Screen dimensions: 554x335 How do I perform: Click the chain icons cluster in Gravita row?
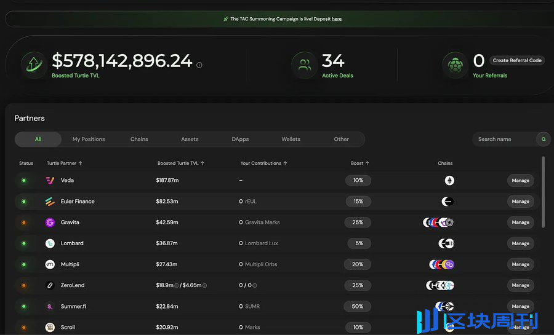[x=438, y=223]
